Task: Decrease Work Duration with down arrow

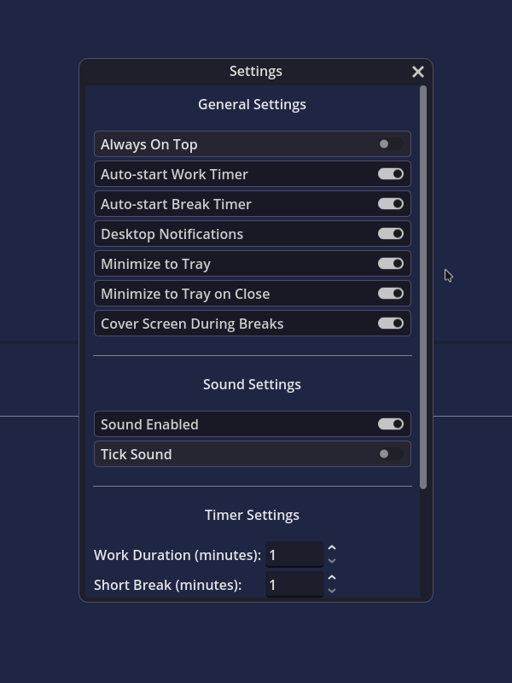Action: click(x=332, y=561)
